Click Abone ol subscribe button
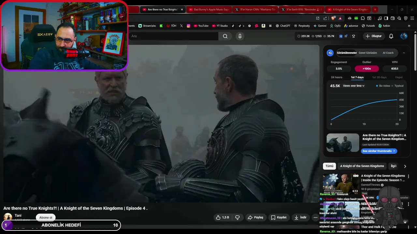The image size is (417, 234). (46, 217)
